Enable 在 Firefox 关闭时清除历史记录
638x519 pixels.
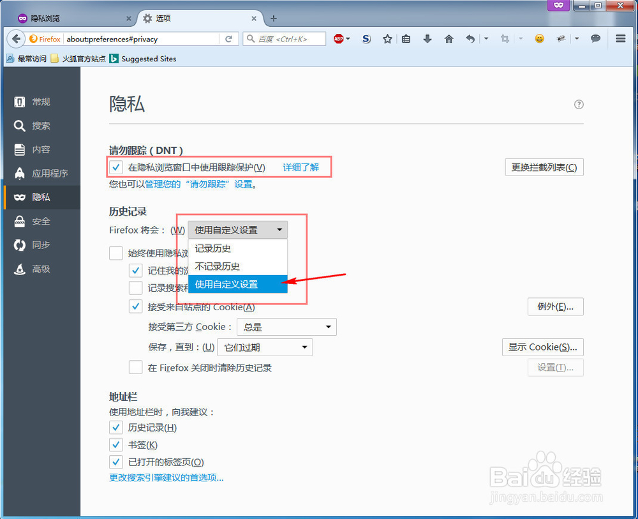tap(135, 367)
